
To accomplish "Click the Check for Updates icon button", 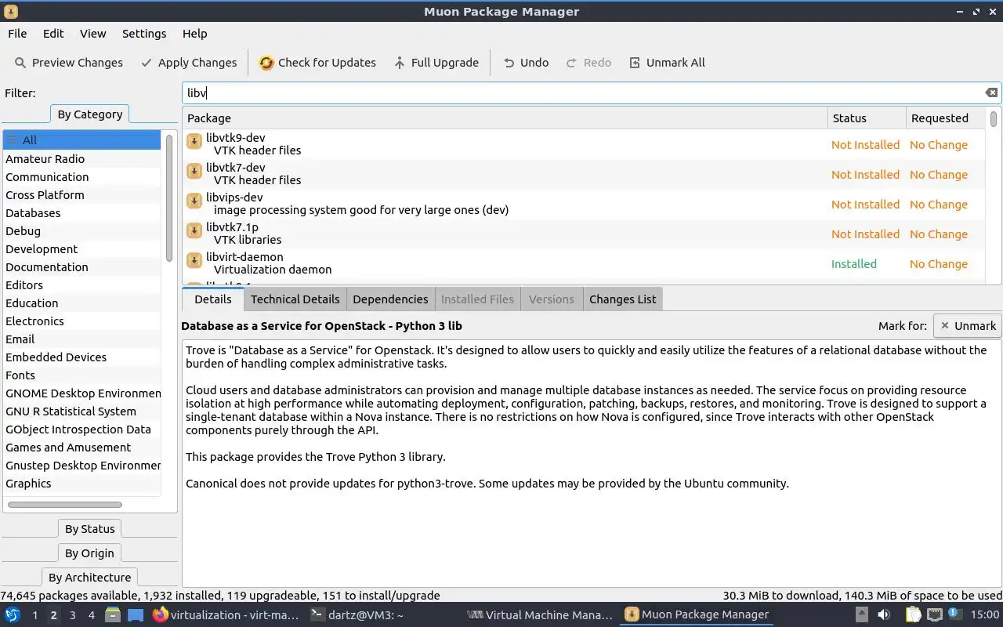I will pyautogui.click(x=317, y=63).
